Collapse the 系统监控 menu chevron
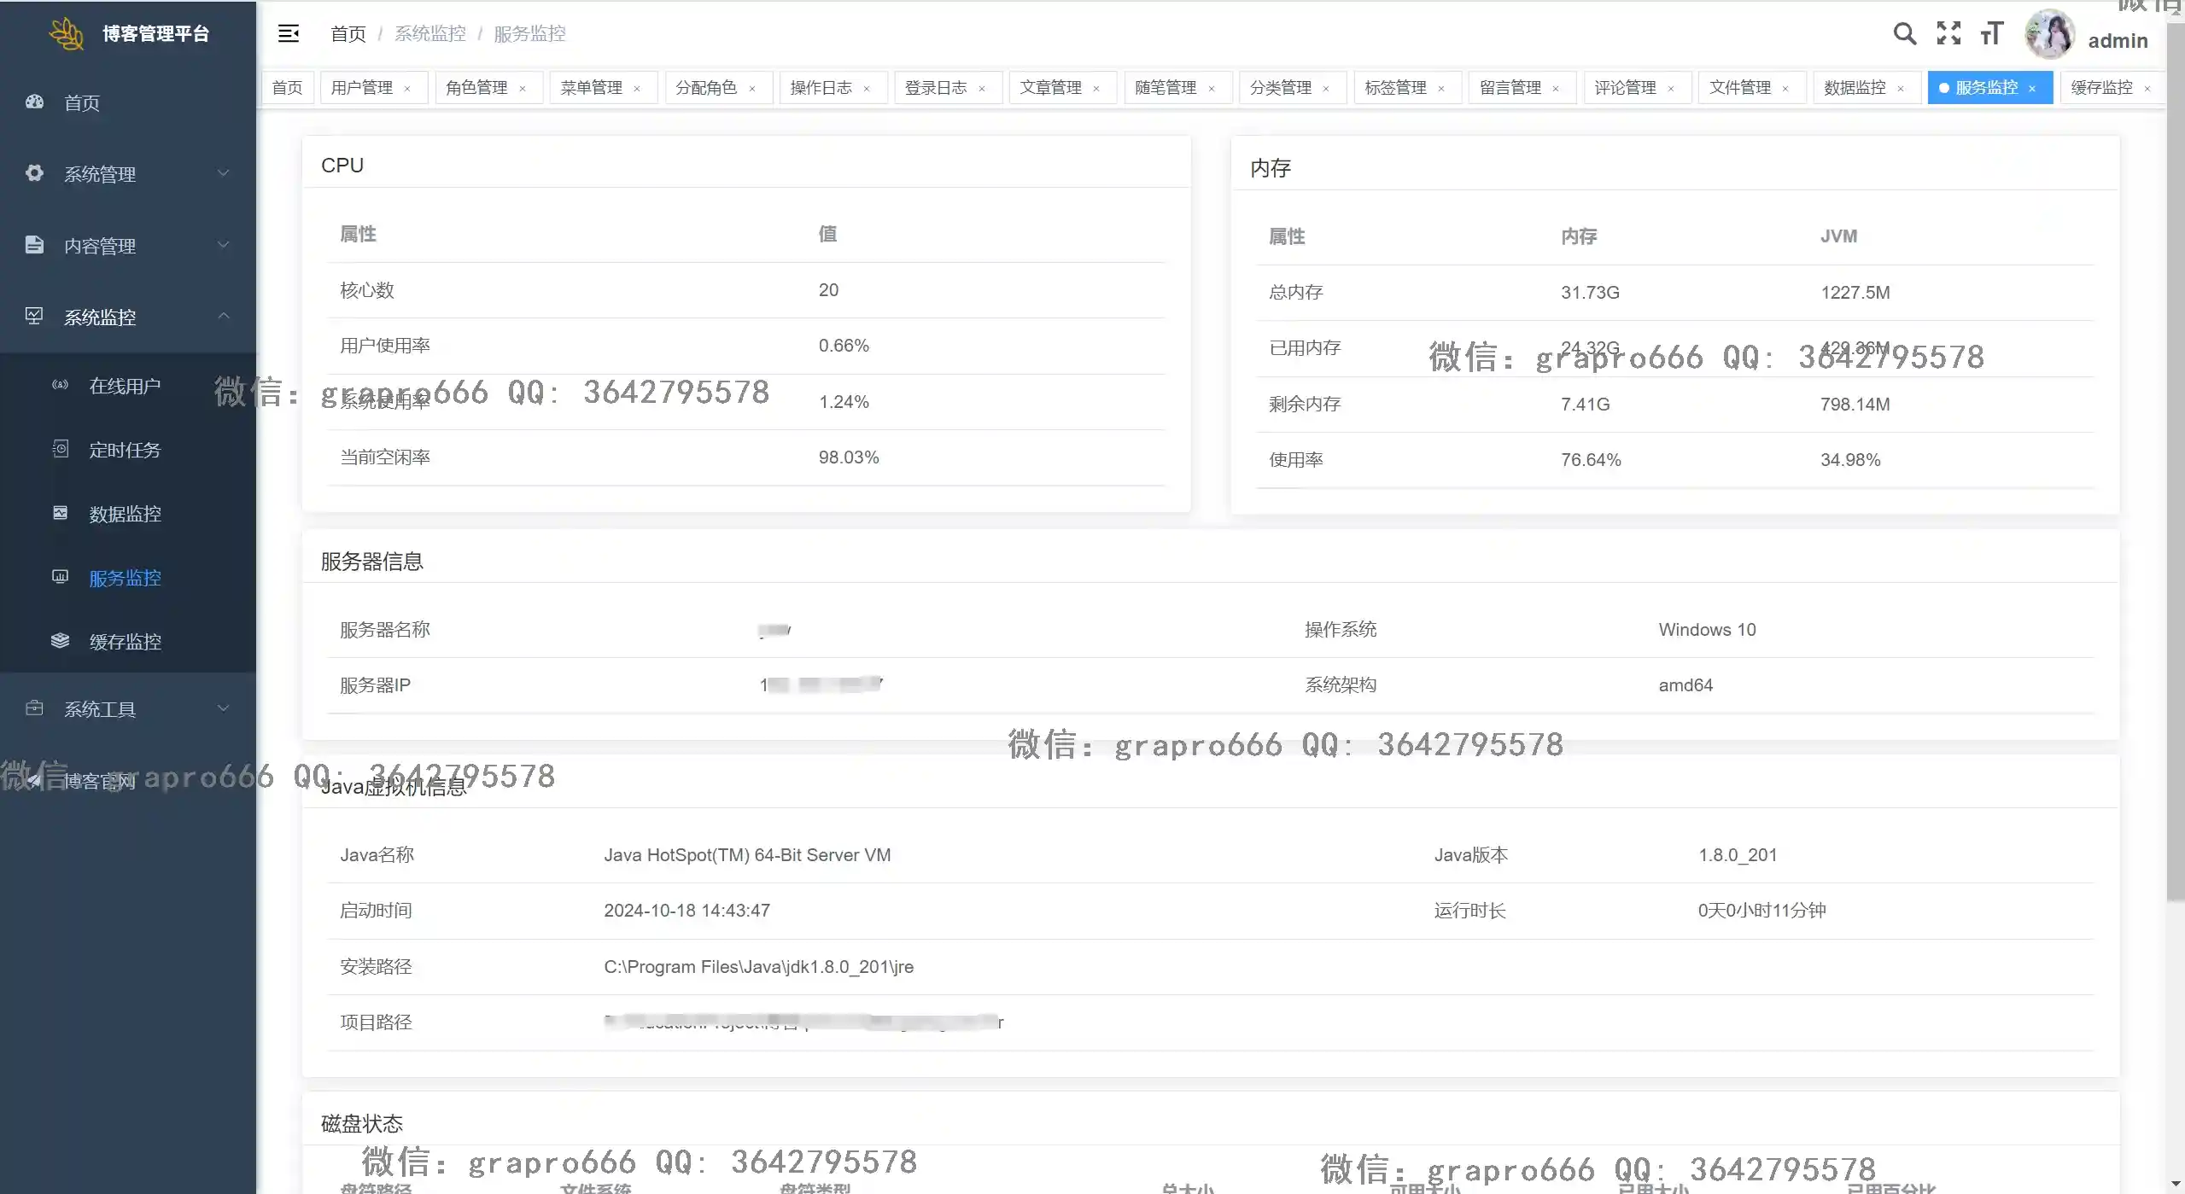 pos(224,317)
